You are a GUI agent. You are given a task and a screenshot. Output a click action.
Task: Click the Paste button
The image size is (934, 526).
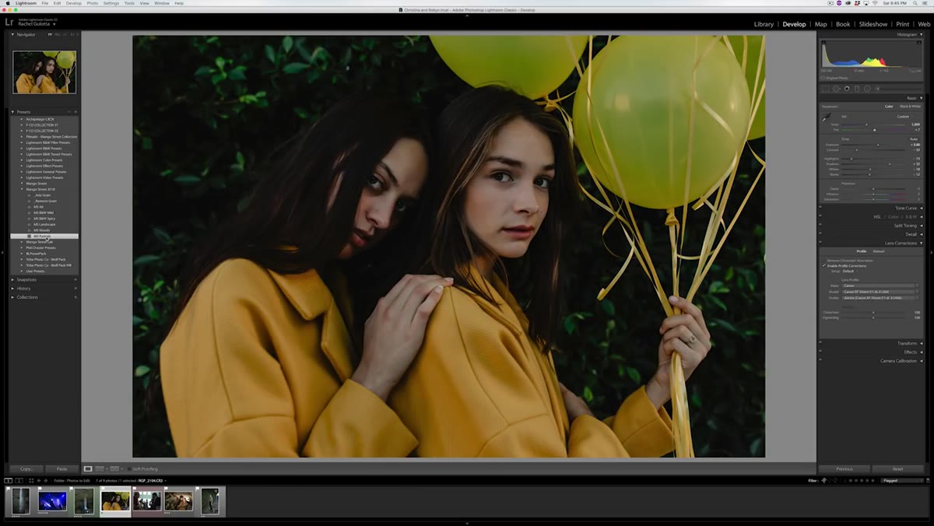click(61, 469)
